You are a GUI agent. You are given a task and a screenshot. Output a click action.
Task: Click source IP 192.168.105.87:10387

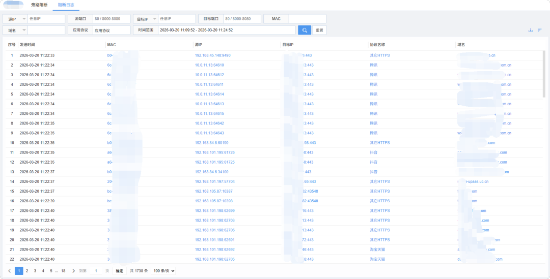point(213,192)
